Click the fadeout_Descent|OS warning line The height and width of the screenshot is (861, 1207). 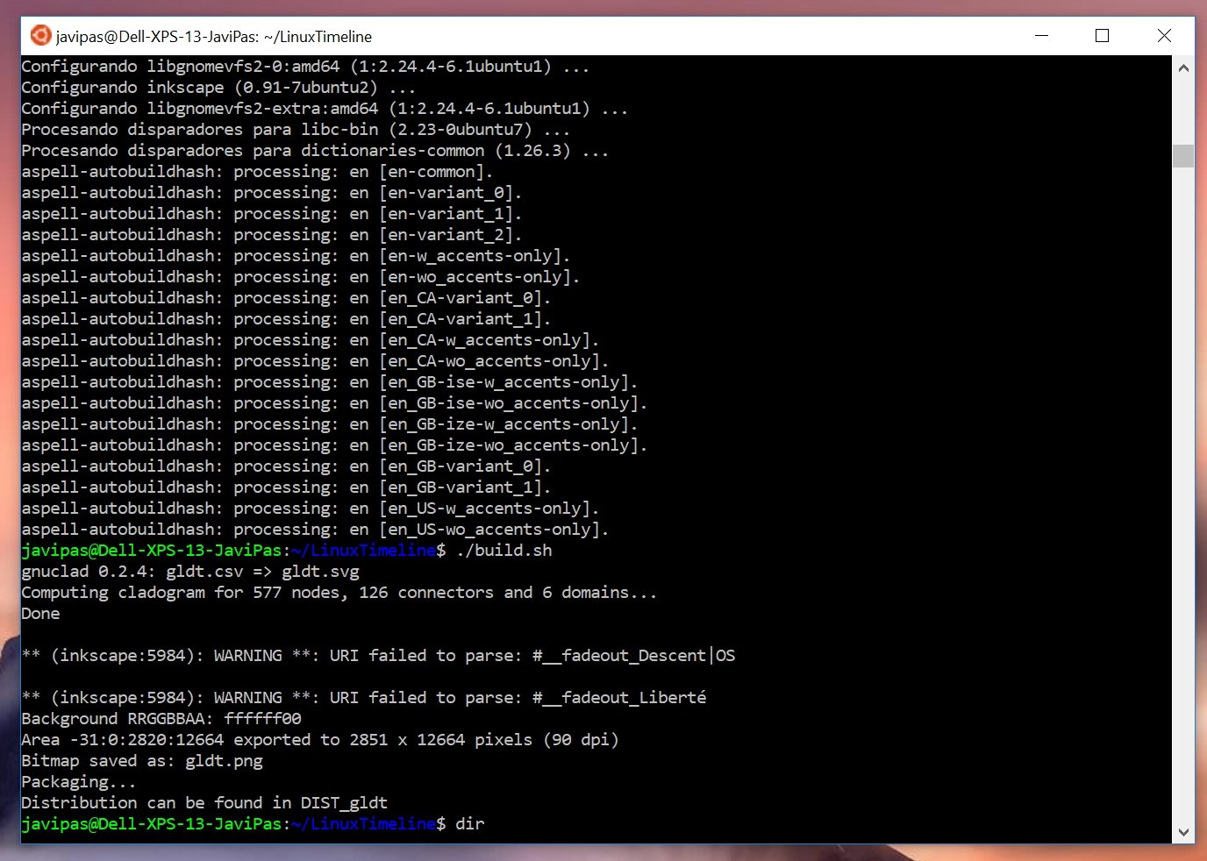pyautogui.click(x=377, y=656)
